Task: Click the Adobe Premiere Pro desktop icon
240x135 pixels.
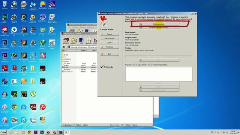Action: click(5, 57)
